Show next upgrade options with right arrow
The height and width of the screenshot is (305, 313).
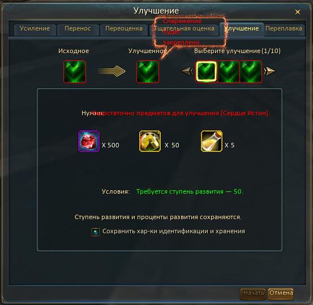click(269, 71)
